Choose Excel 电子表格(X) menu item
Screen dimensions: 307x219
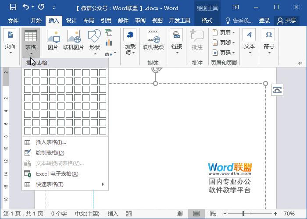[x=65, y=174]
